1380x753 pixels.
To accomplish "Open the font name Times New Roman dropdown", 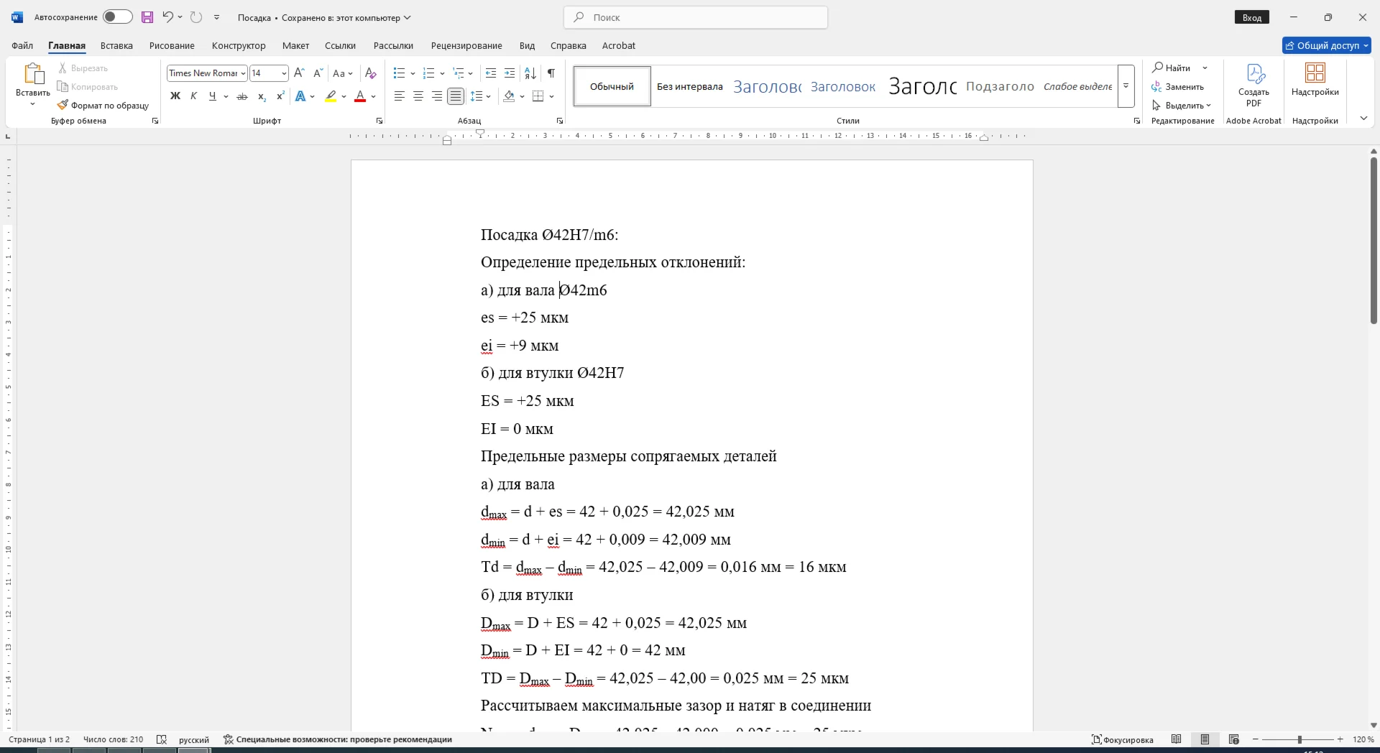I will point(244,73).
